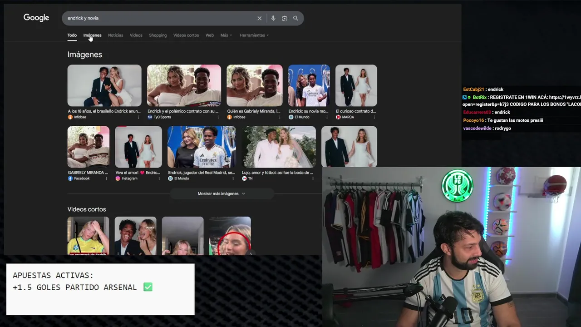Screen dimensions: 581x327
Task: Open three-dot menu beside TyC Sports source
Action: [218, 117]
